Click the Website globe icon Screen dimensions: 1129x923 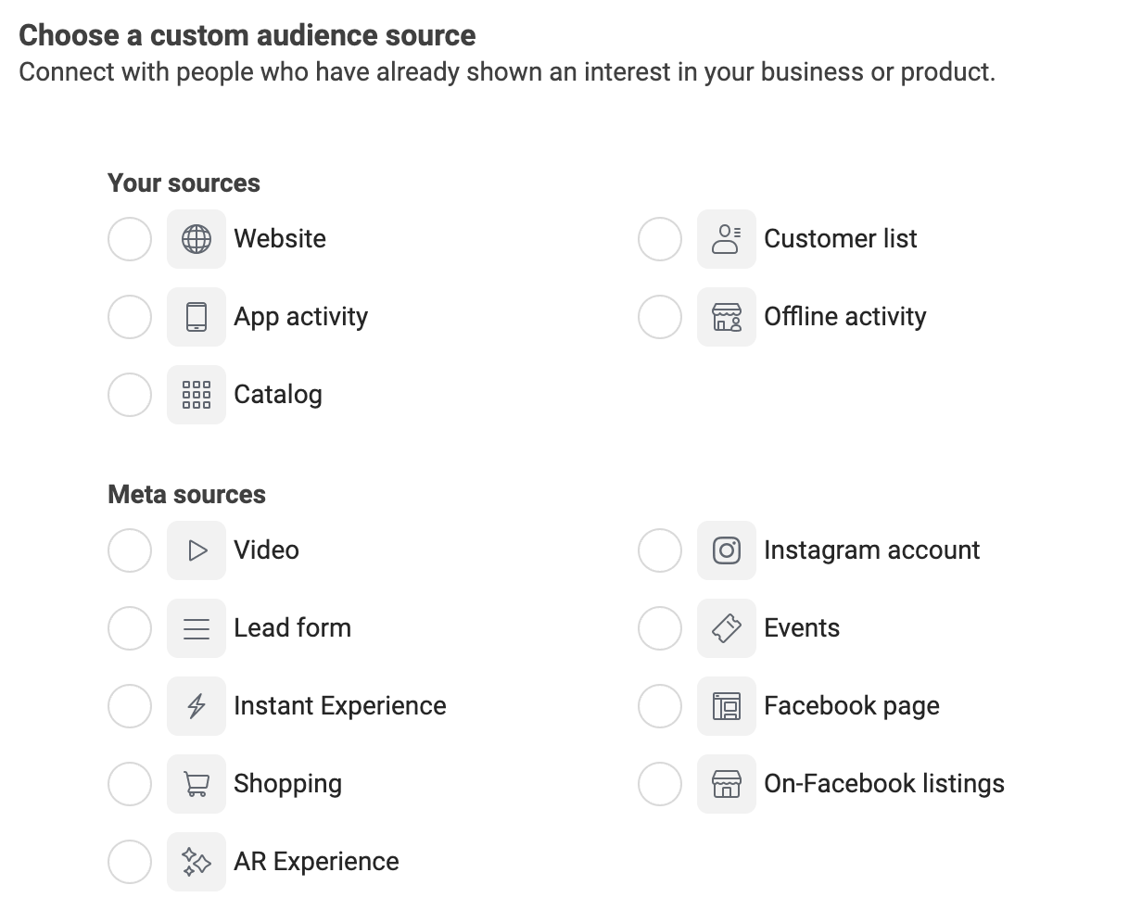197,239
